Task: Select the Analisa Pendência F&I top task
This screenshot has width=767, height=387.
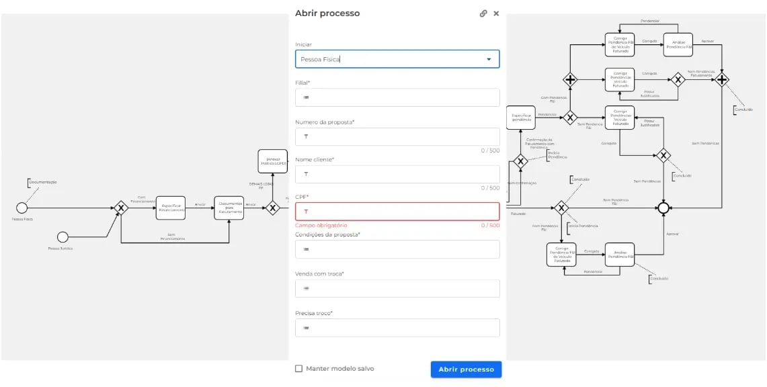Action: point(678,44)
